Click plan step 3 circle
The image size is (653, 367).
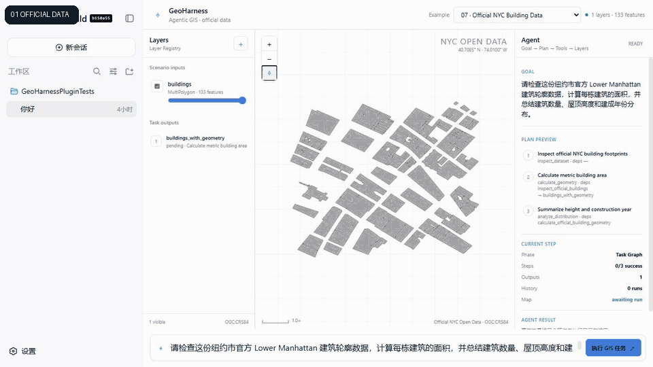coord(528,211)
